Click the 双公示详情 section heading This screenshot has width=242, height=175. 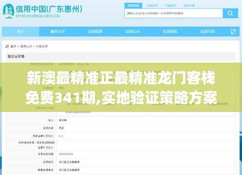(x=16, y=56)
